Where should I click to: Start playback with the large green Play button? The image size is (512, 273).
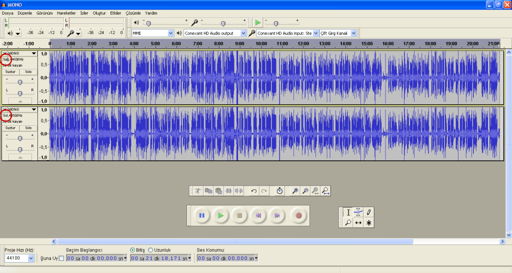(x=220, y=215)
